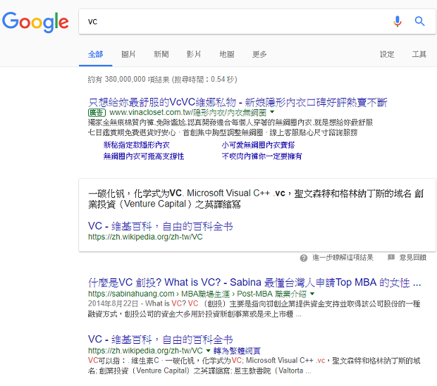Open the VcVC維娜私物 ad headline
The image size is (437, 386).
point(238,103)
